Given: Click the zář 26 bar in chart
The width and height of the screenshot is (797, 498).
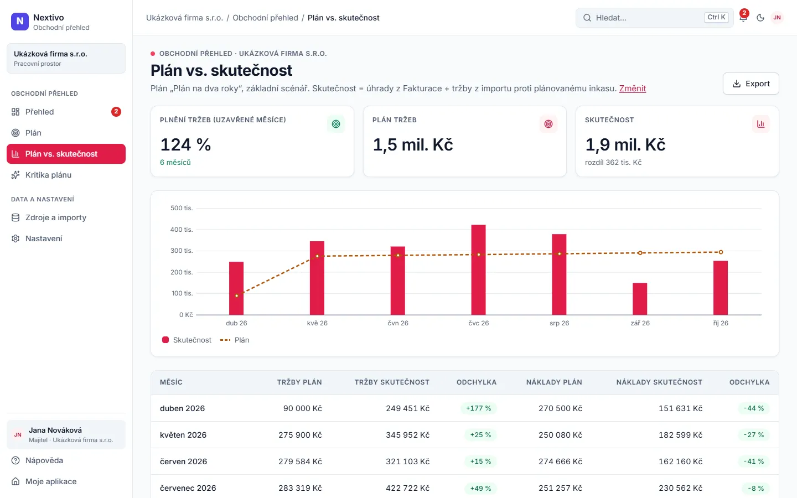Looking at the screenshot, I should coord(640,299).
